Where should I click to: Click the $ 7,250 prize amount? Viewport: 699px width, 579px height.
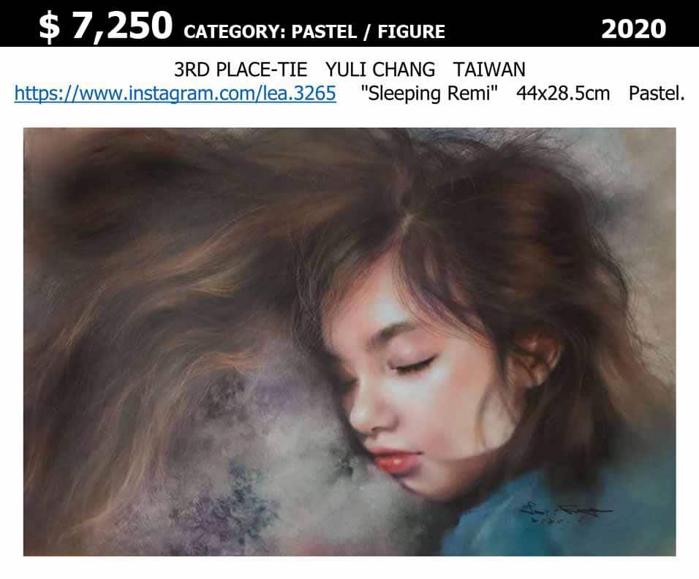[105, 26]
